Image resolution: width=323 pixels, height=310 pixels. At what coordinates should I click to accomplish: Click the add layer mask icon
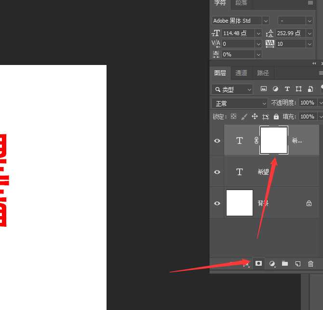[x=259, y=263]
